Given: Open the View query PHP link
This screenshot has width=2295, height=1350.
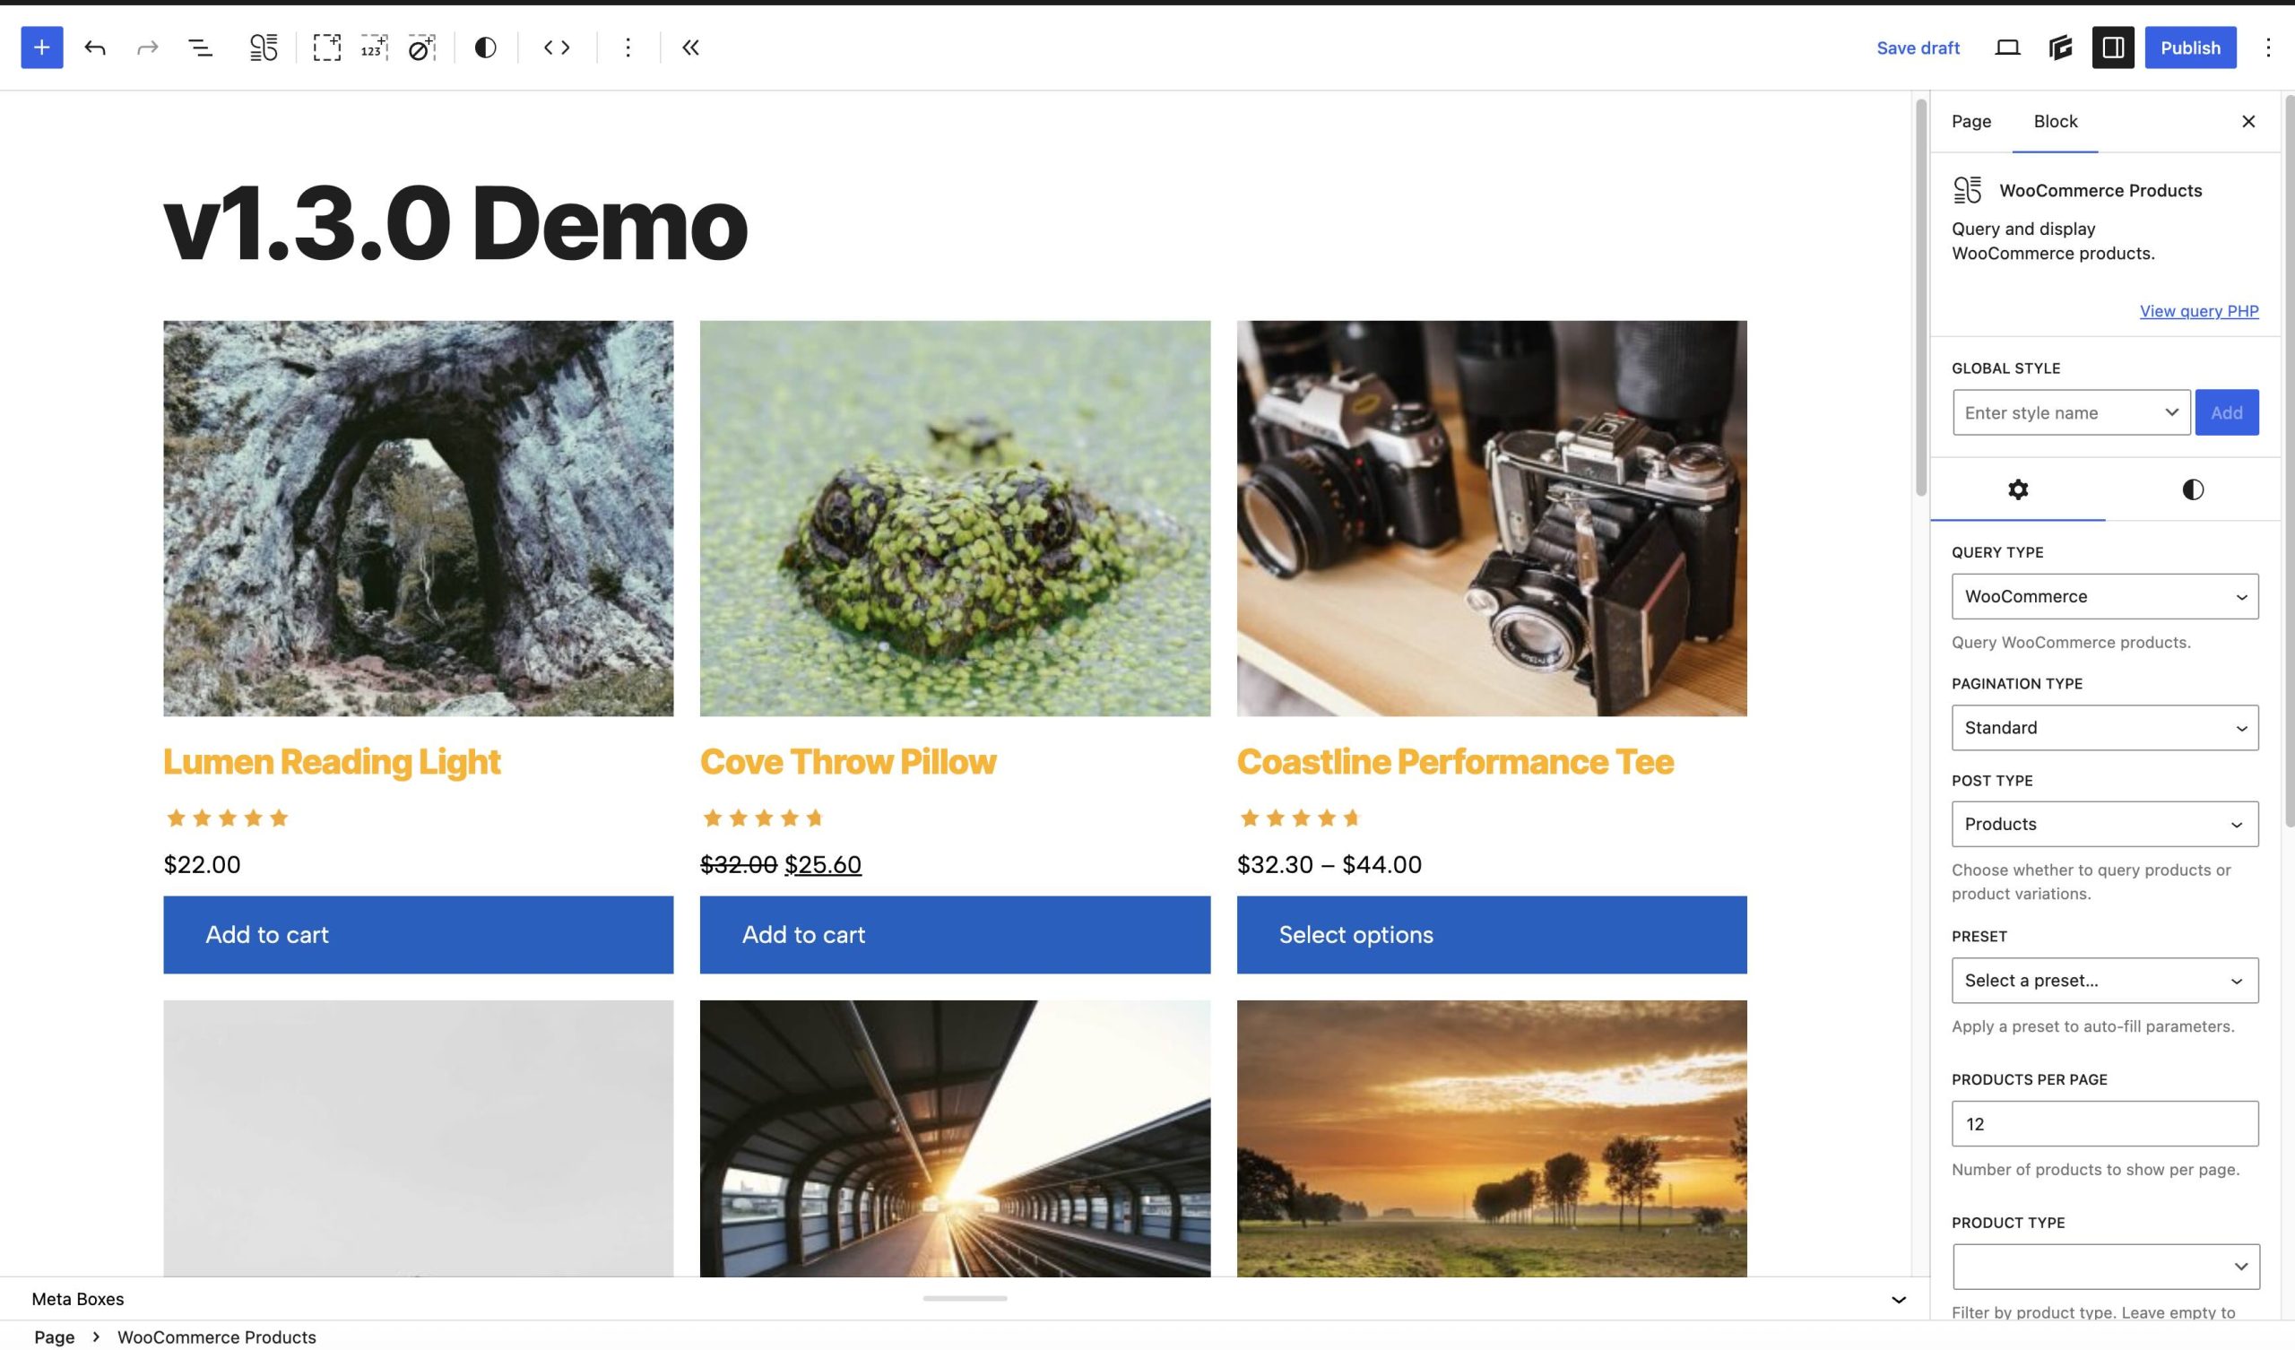Looking at the screenshot, I should 2198,311.
